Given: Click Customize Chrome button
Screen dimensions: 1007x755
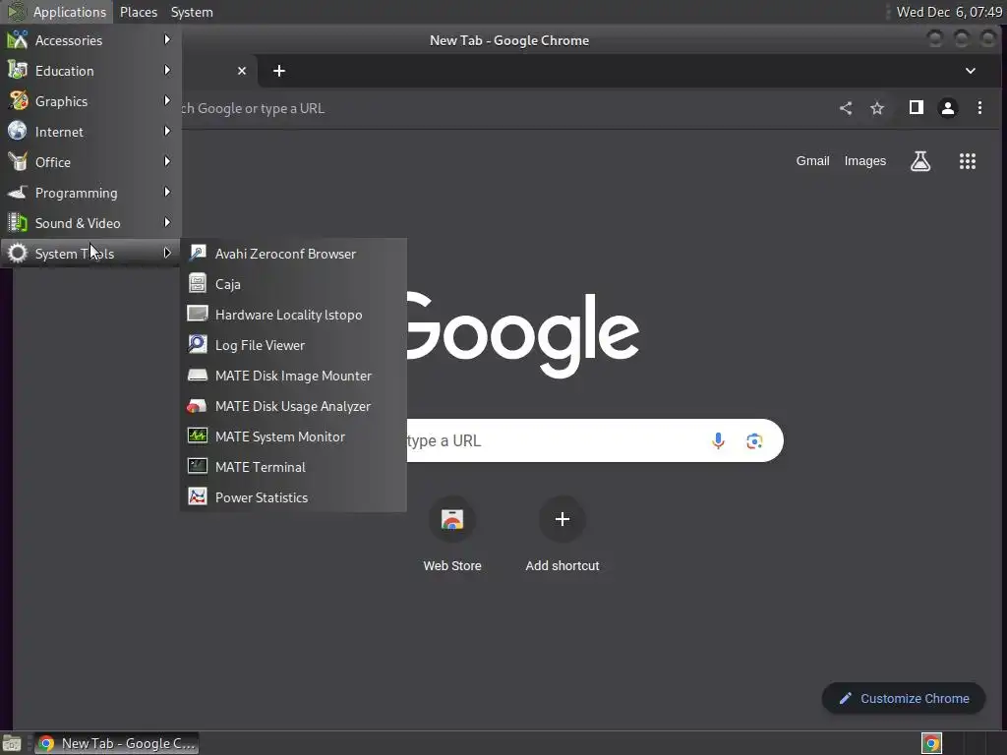Looking at the screenshot, I should pyautogui.click(x=904, y=699).
